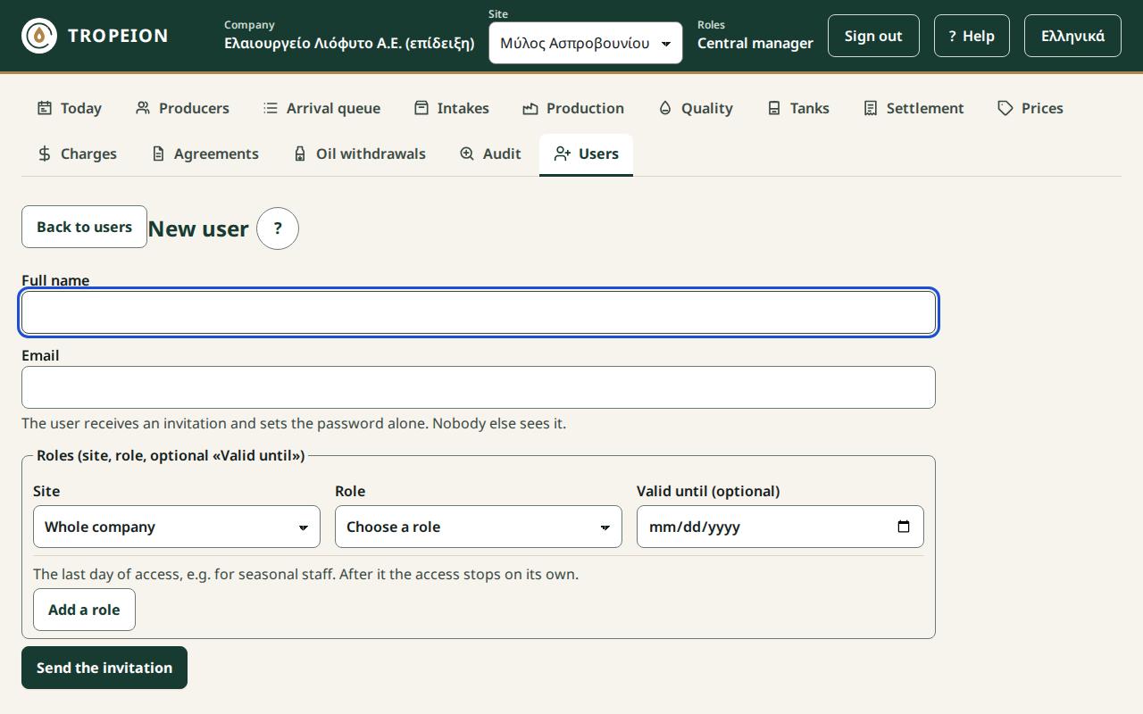The width and height of the screenshot is (1143, 714).
Task: Click the people icon beside Producers
Action: pyautogui.click(x=143, y=108)
